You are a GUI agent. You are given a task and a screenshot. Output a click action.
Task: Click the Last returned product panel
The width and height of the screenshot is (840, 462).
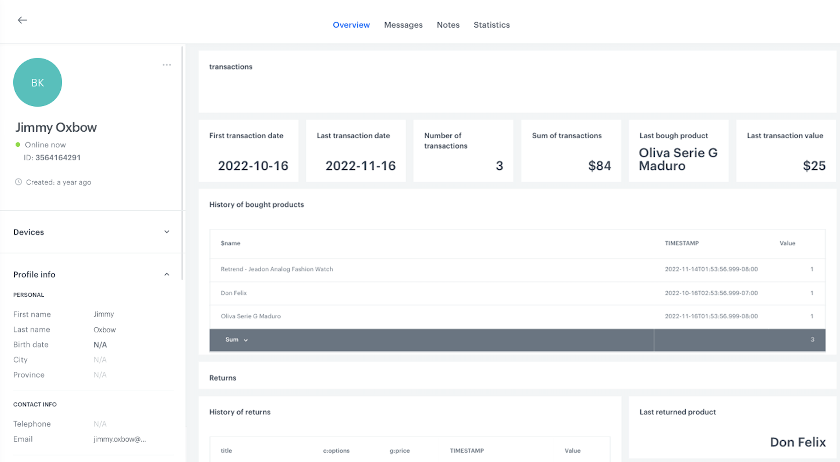point(732,428)
